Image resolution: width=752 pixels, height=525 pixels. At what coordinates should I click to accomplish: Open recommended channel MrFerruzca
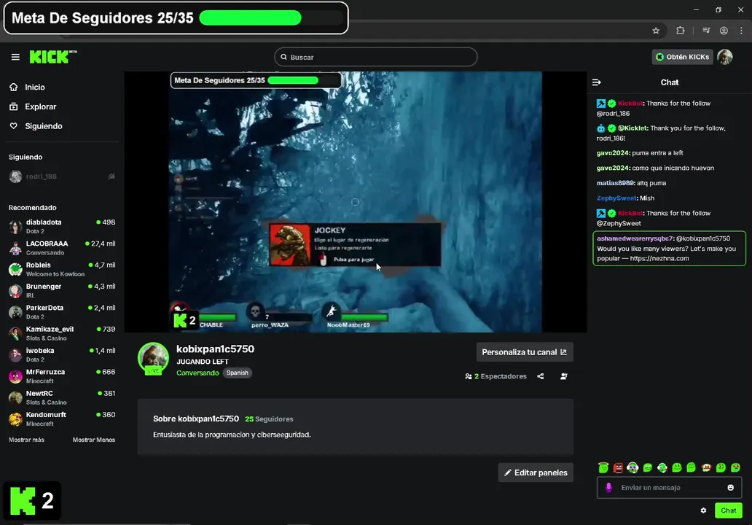pyautogui.click(x=62, y=376)
